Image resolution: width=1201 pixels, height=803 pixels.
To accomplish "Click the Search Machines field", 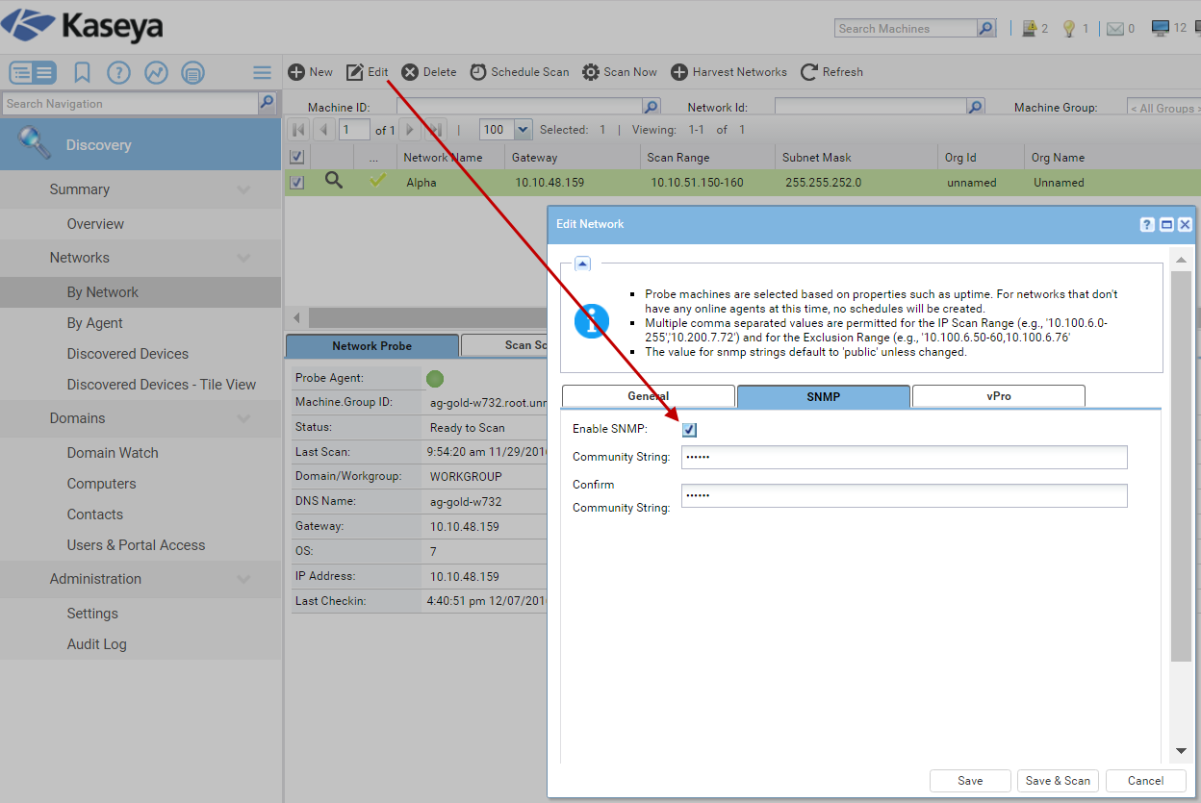I will click(x=906, y=28).
